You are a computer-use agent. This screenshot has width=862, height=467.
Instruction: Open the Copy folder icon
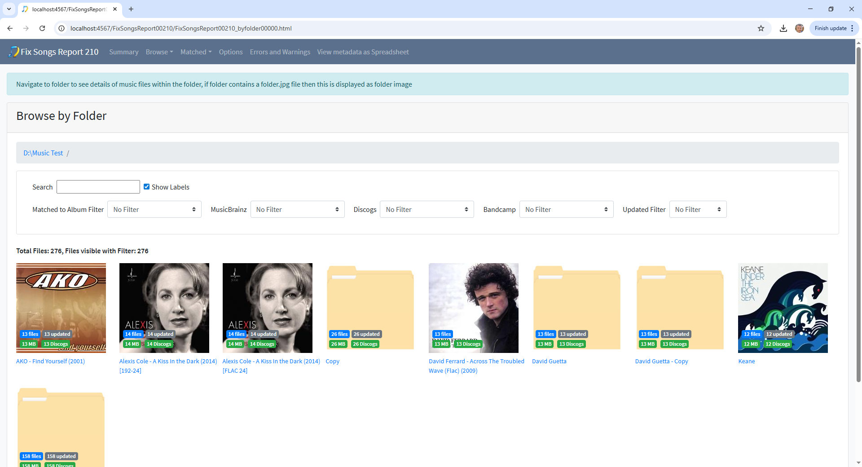370,308
